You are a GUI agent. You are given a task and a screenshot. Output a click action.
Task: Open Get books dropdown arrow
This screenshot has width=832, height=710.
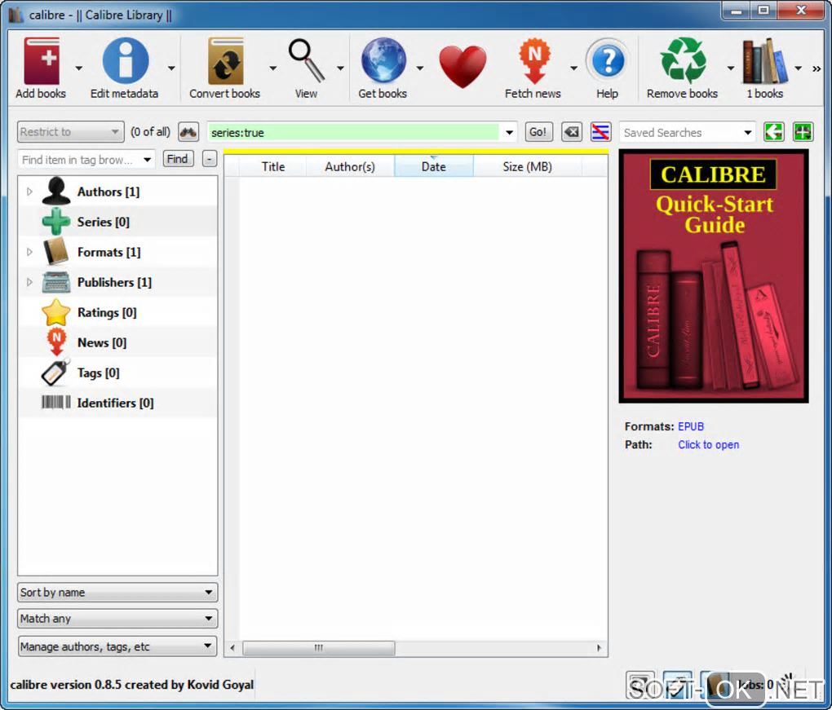420,68
